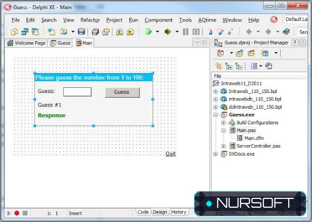Click the Help book toolbar icon
The width and height of the screenshot is (312, 222).
tap(286, 31)
